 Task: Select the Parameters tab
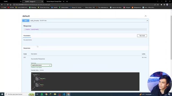(27, 36)
